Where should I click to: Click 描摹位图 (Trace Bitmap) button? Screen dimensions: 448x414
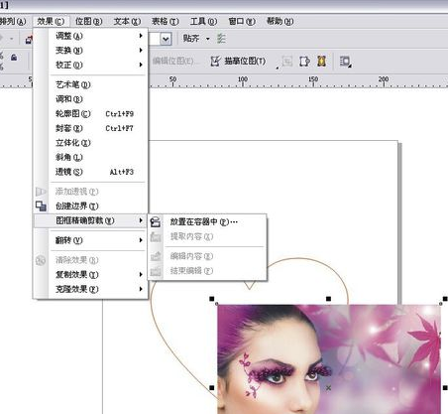coord(238,62)
